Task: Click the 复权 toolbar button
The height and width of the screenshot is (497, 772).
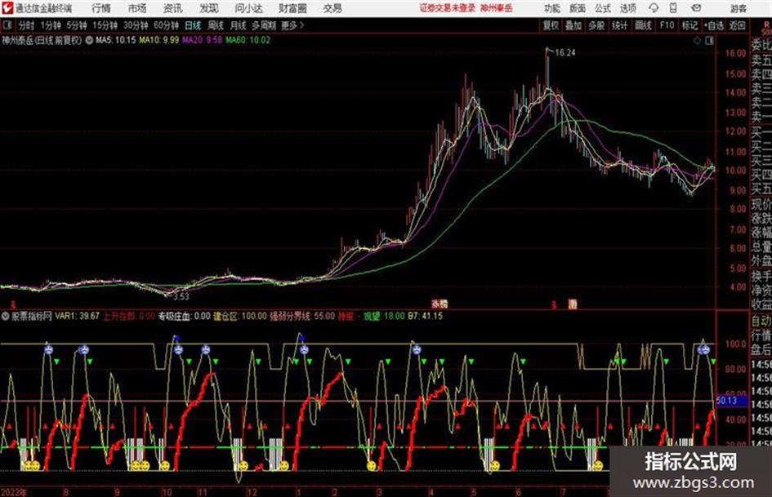Action: click(551, 25)
